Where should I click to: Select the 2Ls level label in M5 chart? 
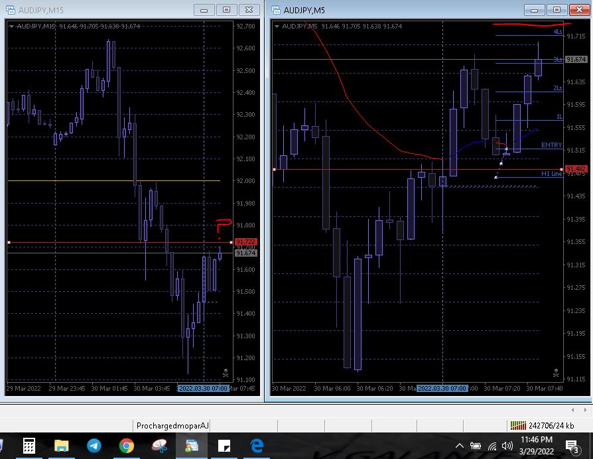click(x=557, y=88)
